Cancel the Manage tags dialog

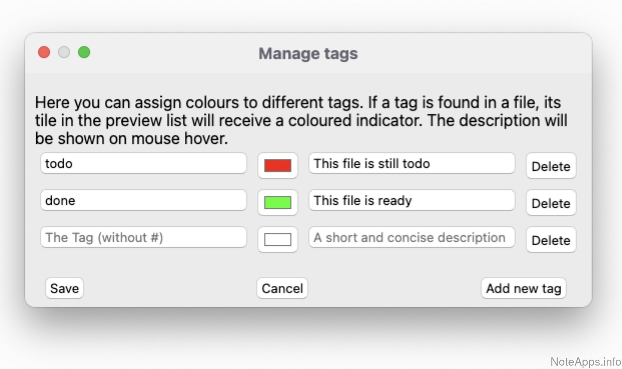[x=282, y=288]
